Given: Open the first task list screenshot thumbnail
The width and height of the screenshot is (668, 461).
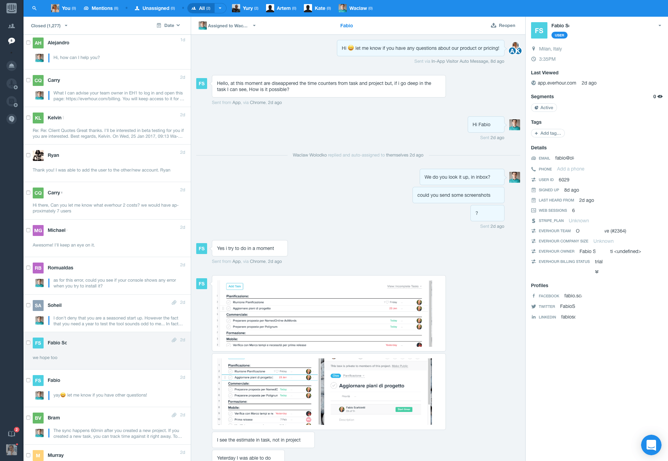Looking at the screenshot, I should click(x=328, y=313).
